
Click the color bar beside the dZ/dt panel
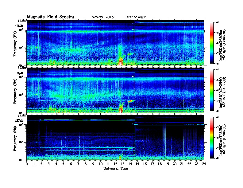click(x=212, y=138)
